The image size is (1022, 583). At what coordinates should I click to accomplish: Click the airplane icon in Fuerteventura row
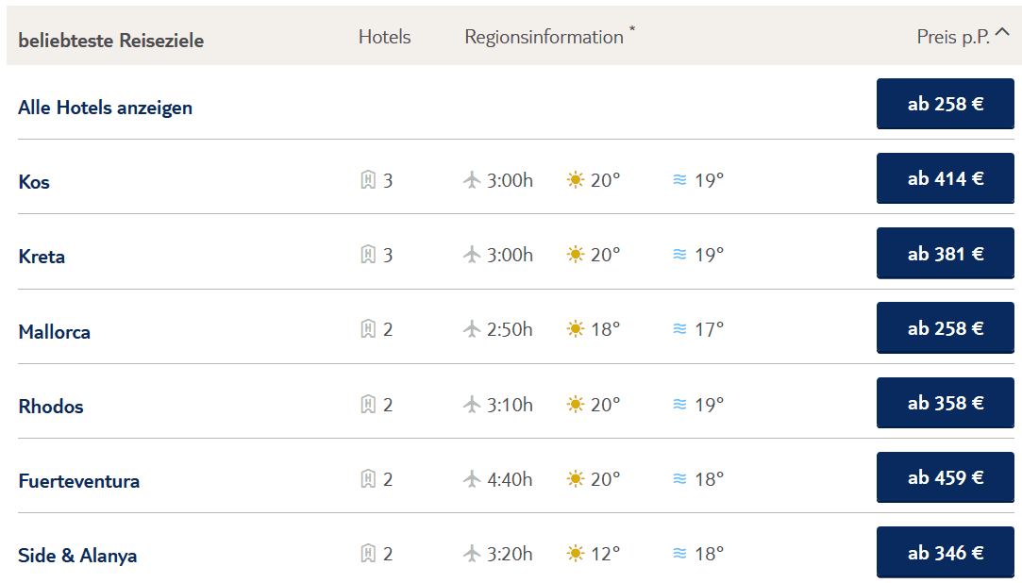tap(473, 479)
